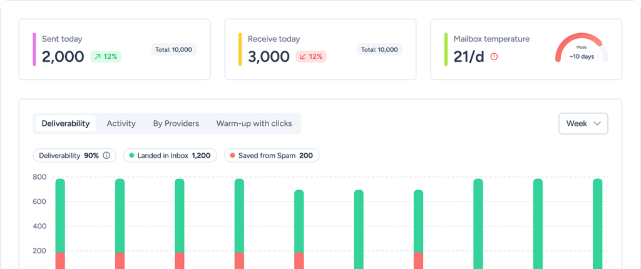The width and height of the screenshot is (641, 269).
Task: Click the Mailbox temperature heading
Action: pos(492,39)
